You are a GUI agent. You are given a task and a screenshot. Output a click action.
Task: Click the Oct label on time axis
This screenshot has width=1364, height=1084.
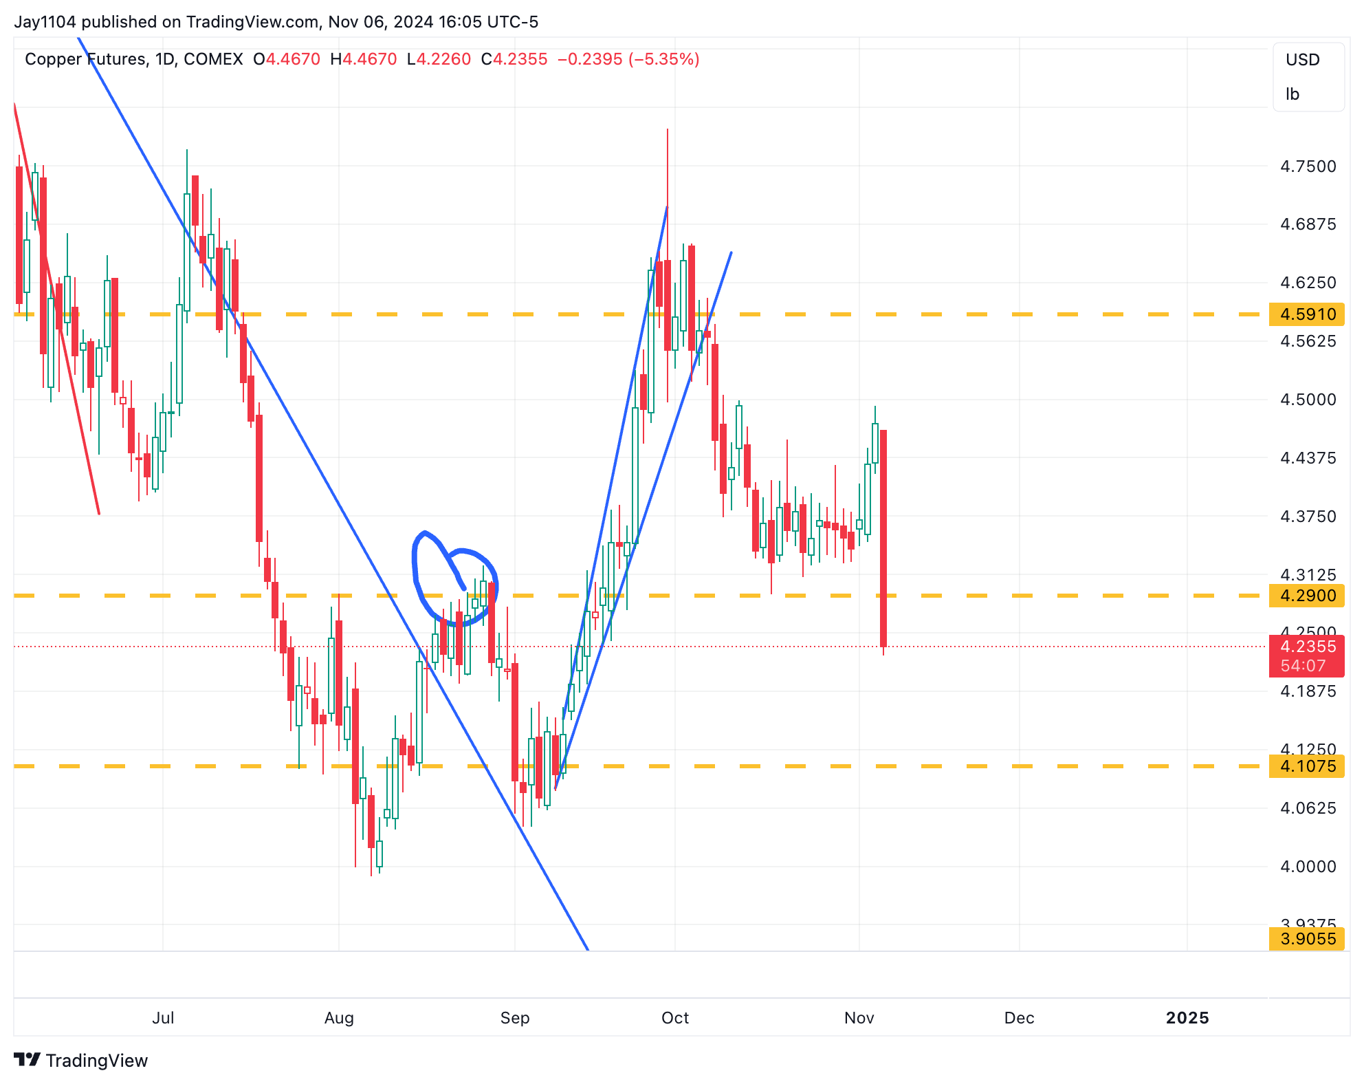tap(675, 1018)
